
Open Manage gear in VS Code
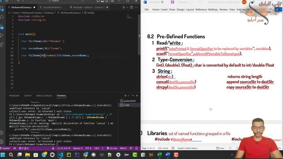2,141
